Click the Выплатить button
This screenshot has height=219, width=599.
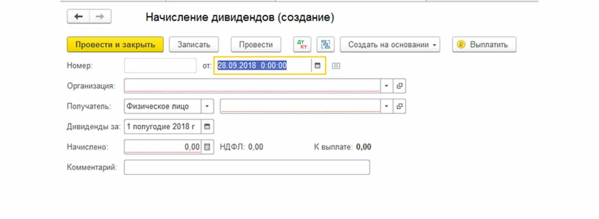tap(484, 44)
